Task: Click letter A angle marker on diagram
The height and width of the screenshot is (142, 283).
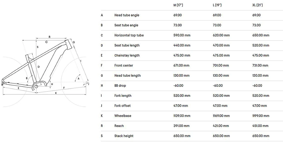Action: point(78,78)
